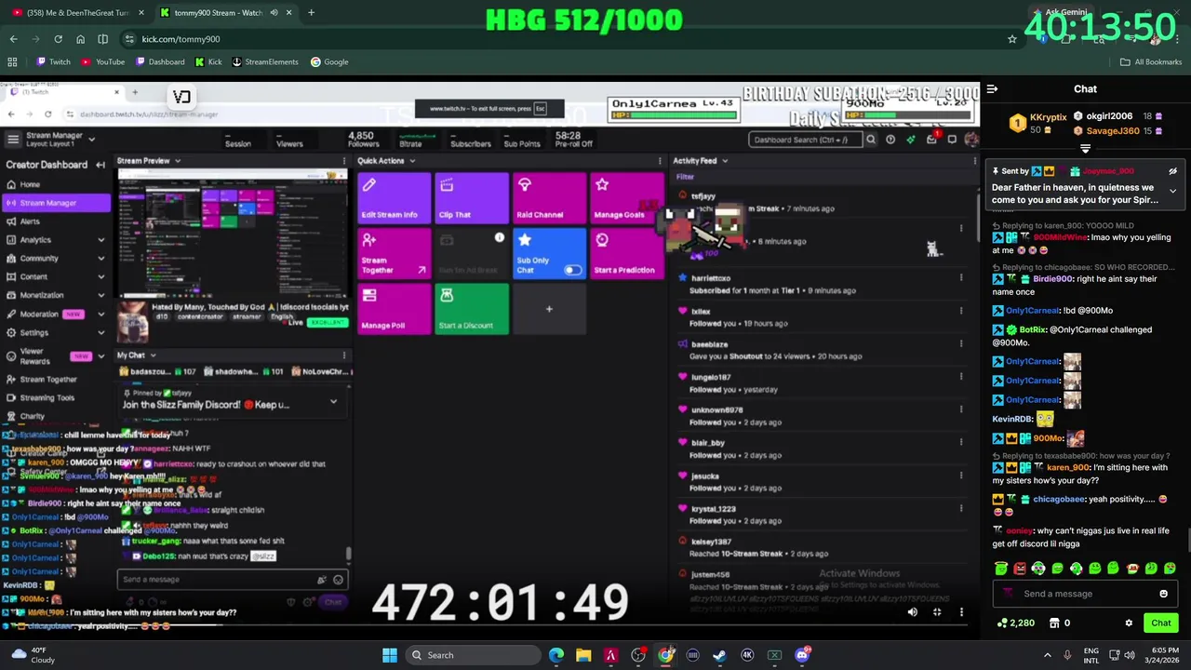The image size is (1191, 670).
Task: Click the dashboard search magnifier icon
Action: [x=871, y=140]
